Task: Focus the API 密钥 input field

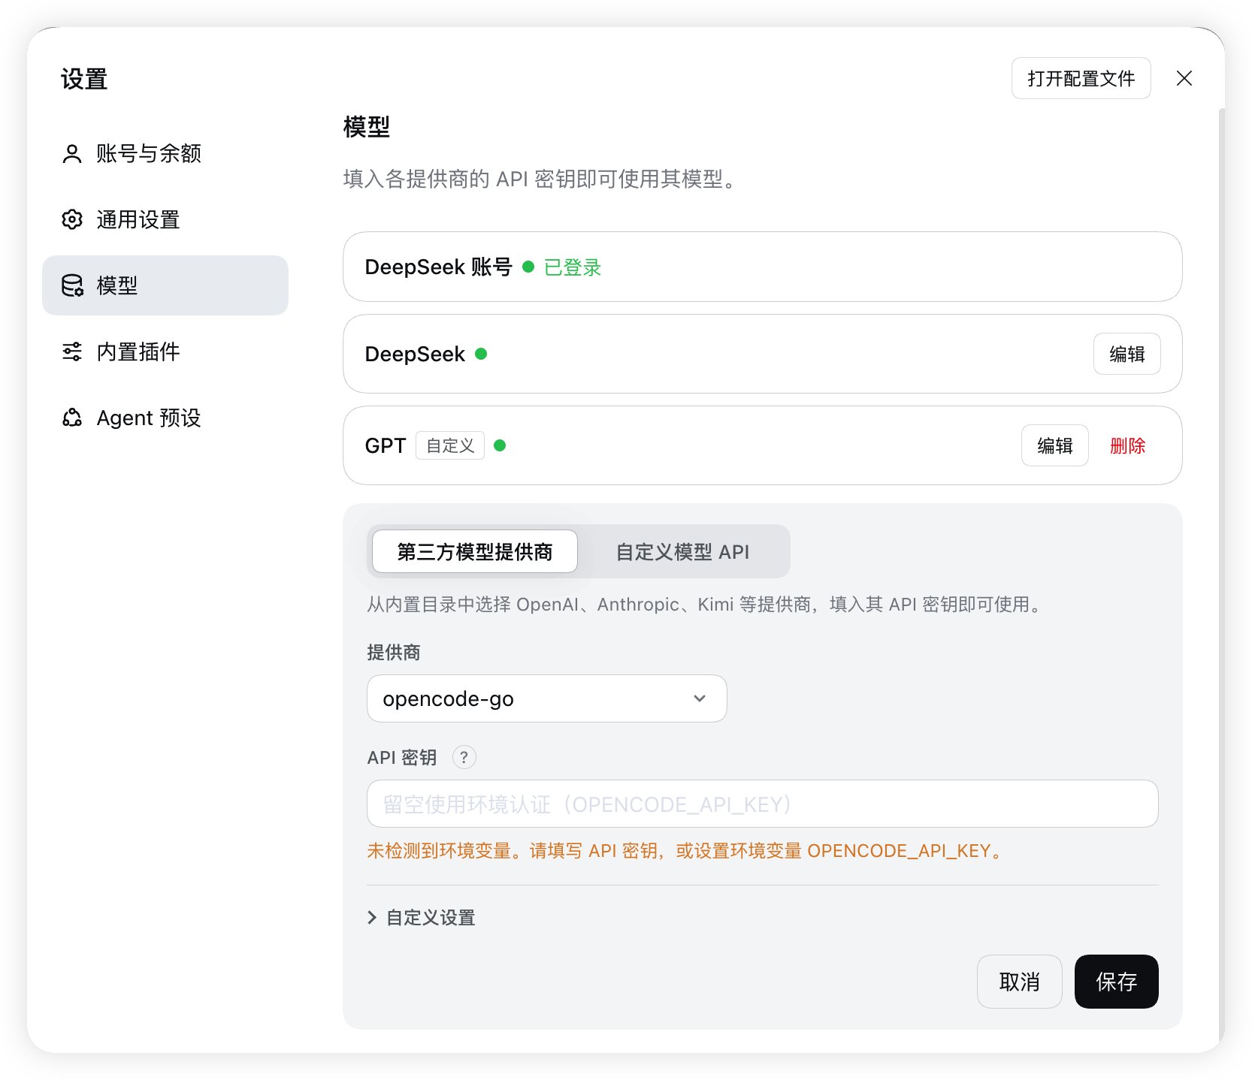Action: click(x=762, y=804)
